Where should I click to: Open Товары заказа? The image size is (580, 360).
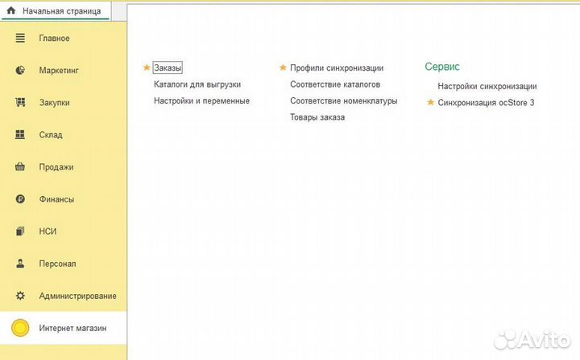[317, 117]
